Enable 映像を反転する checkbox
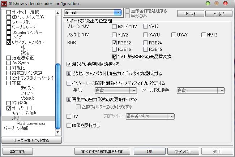The image size is (235, 157). point(69,126)
